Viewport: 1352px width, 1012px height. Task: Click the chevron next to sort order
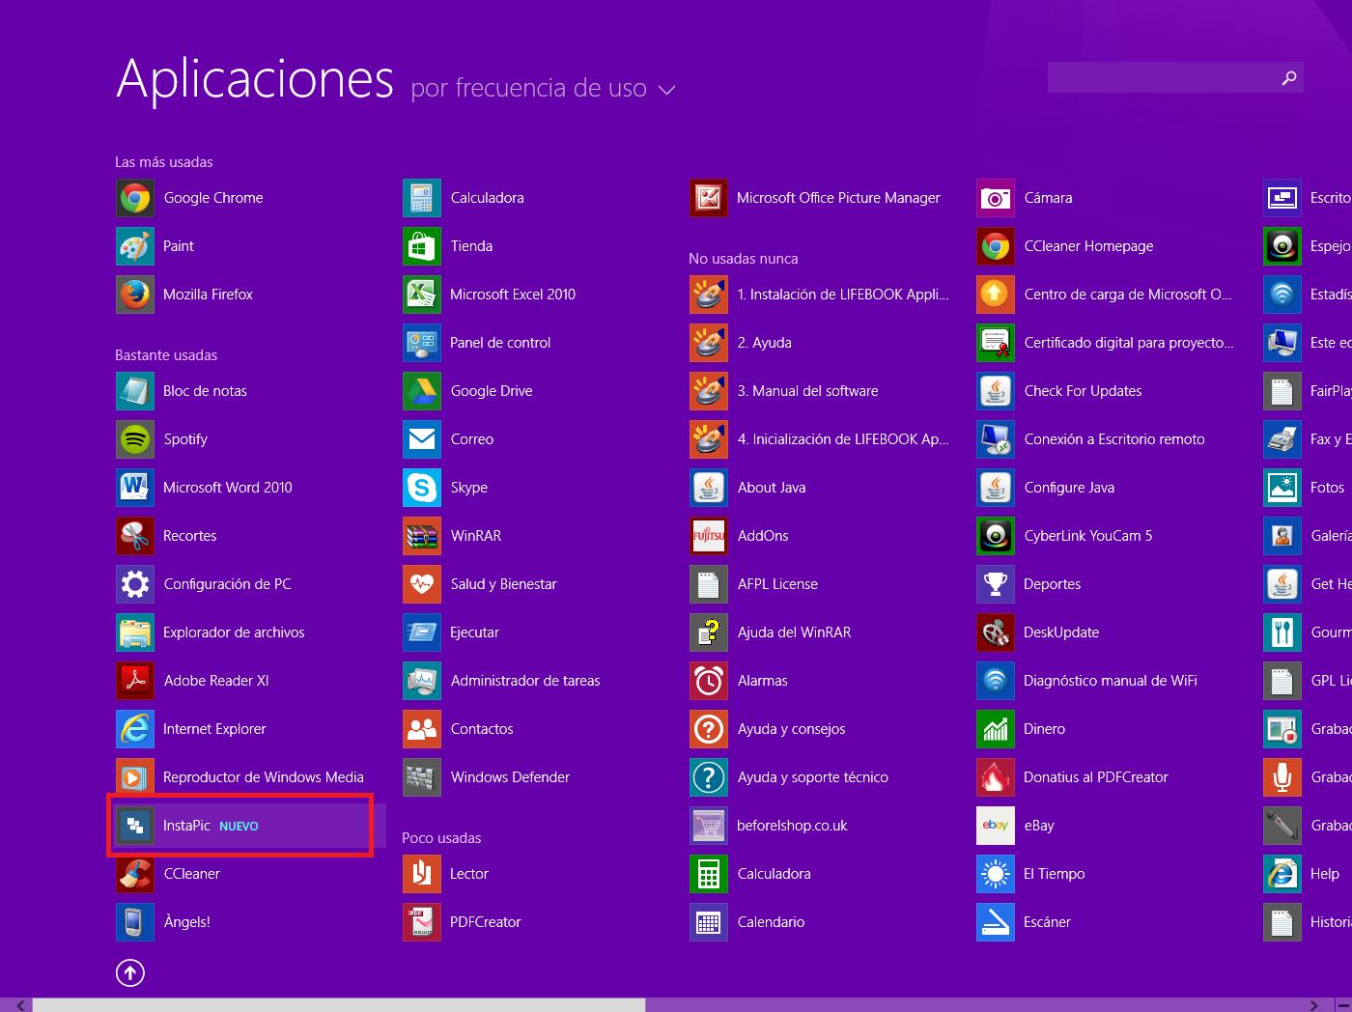pyautogui.click(x=666, y=90)
